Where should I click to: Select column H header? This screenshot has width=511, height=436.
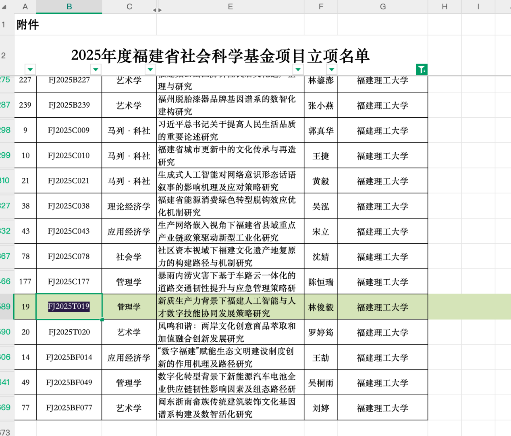[445, 6]
